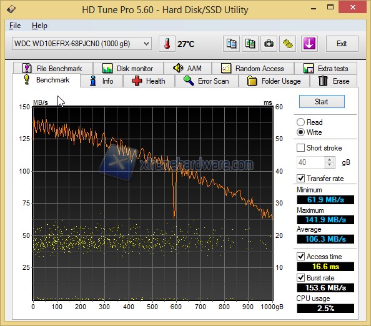Select the Read radio button
This screenshot has height=326, width=371.
click(x=300, y=122)
